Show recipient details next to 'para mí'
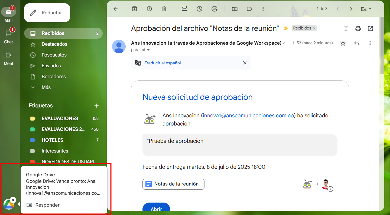 coord(148,50)
